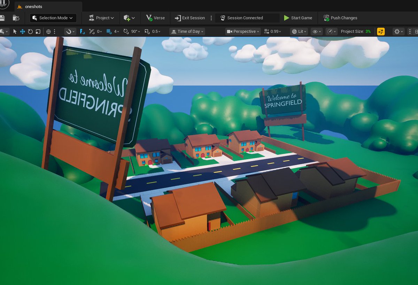Choose the scale tool

pyautogui.click(x=38, y=31)
